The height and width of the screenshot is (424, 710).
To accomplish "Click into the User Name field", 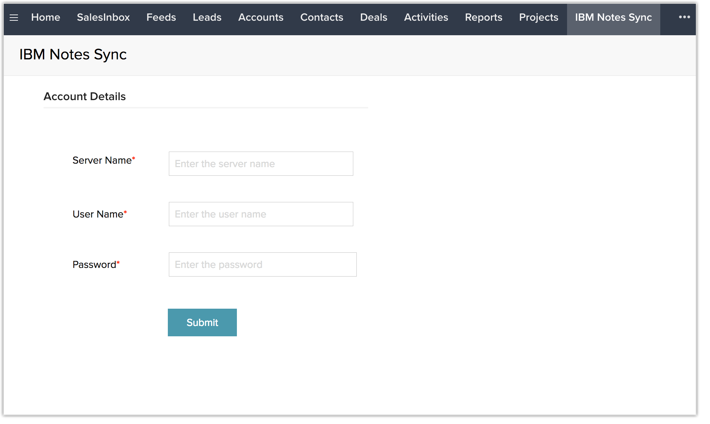I will (x=261, y=214).
